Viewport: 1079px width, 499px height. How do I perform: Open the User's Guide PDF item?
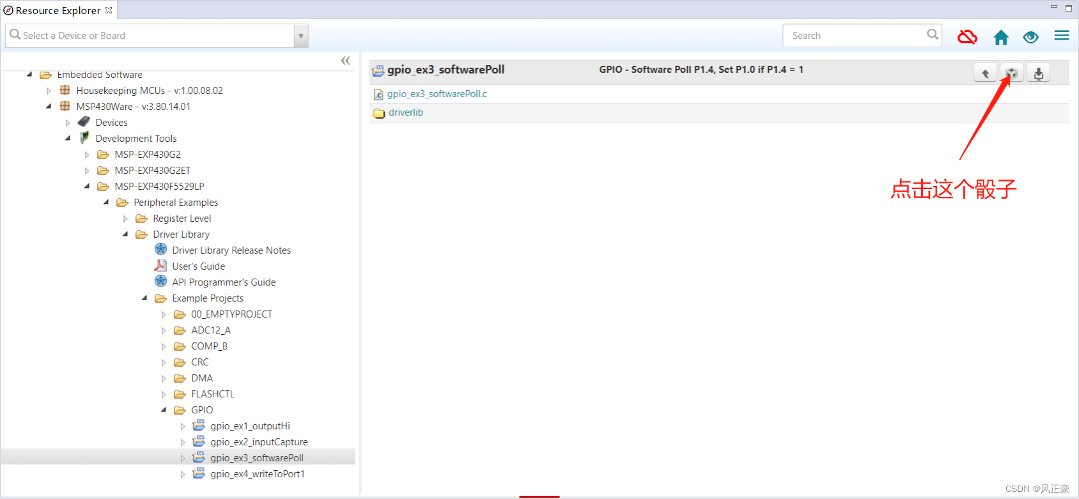point(198,266)
